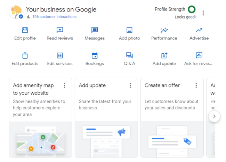
Task: Show next cards with the right chevron
Action: [x=214, y=116]
